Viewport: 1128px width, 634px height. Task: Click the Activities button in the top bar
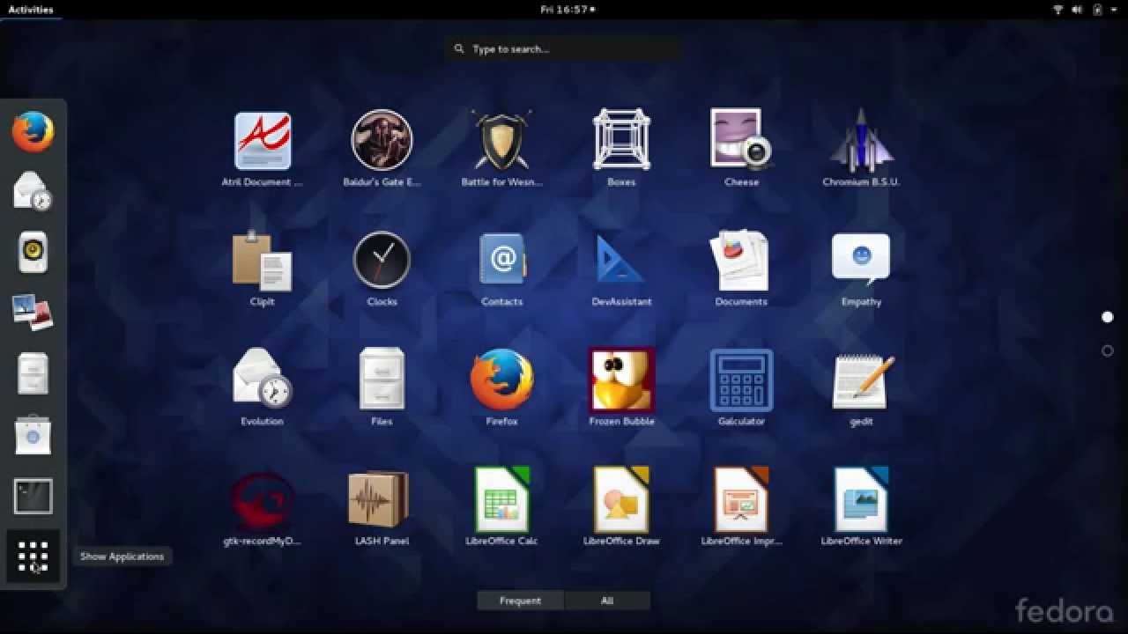point(31,9)
